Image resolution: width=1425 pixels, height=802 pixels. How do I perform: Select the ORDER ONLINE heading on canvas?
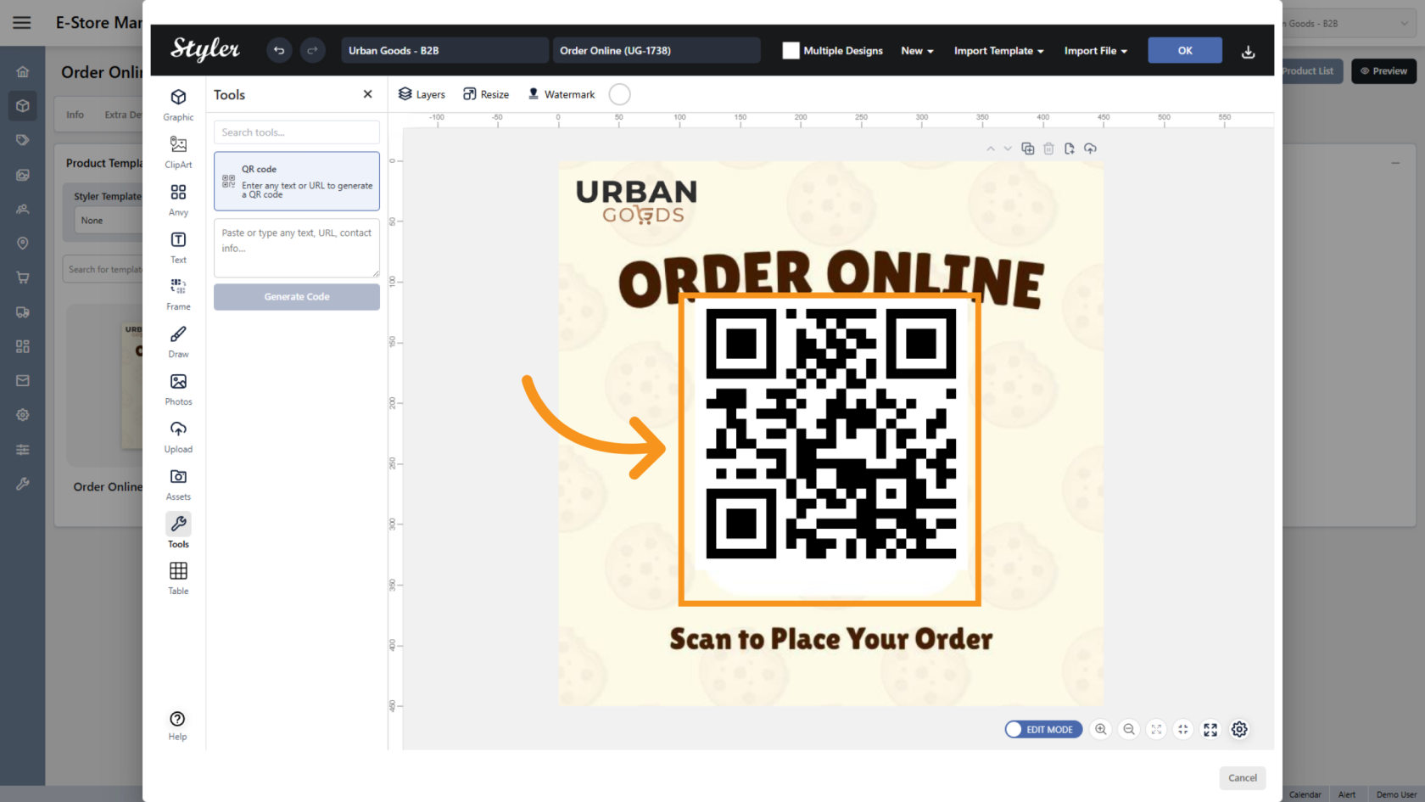pyautogui.click(x=831, y=278)
